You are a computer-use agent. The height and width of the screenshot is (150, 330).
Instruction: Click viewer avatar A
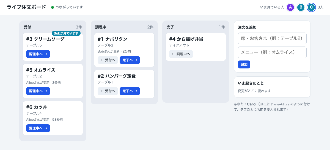tap(290, 7)
